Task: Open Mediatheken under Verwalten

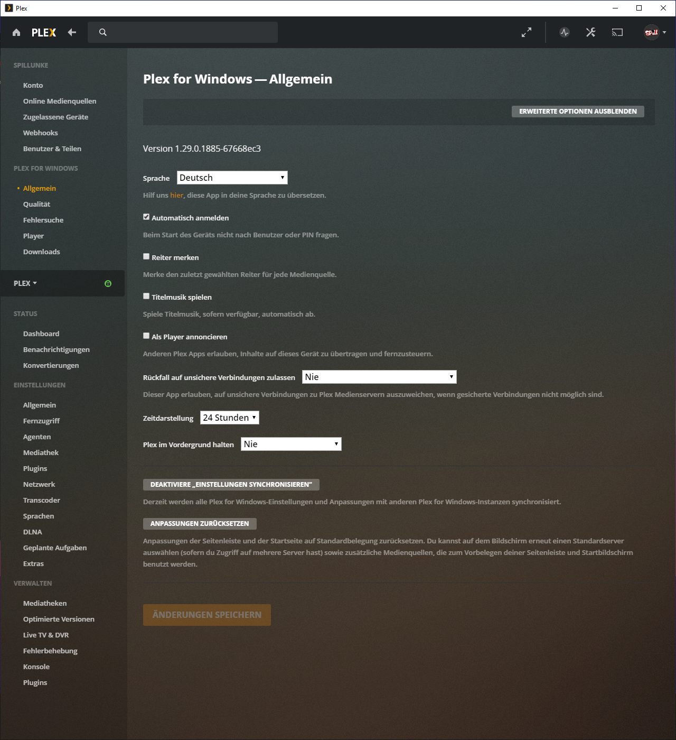Action: (45, 603)
